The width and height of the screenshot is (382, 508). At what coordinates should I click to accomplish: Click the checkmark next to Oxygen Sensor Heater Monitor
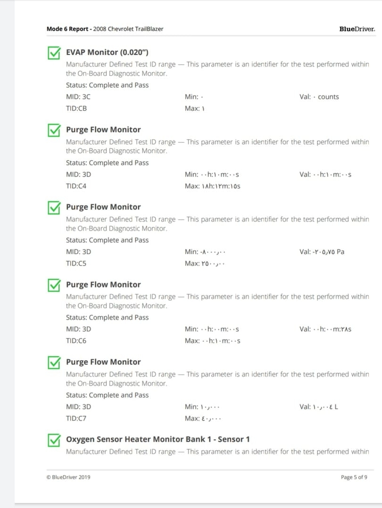(x=54, y=440)
